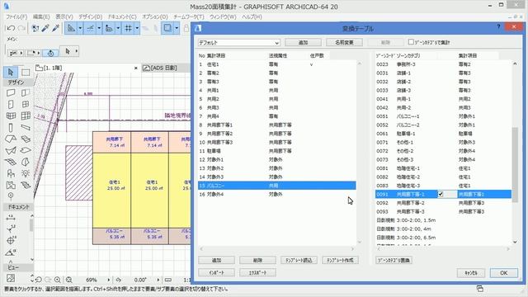Select zone row 0061 駐車場-1
The width and height of the screenshot is (528, 297).
(443, 134)
